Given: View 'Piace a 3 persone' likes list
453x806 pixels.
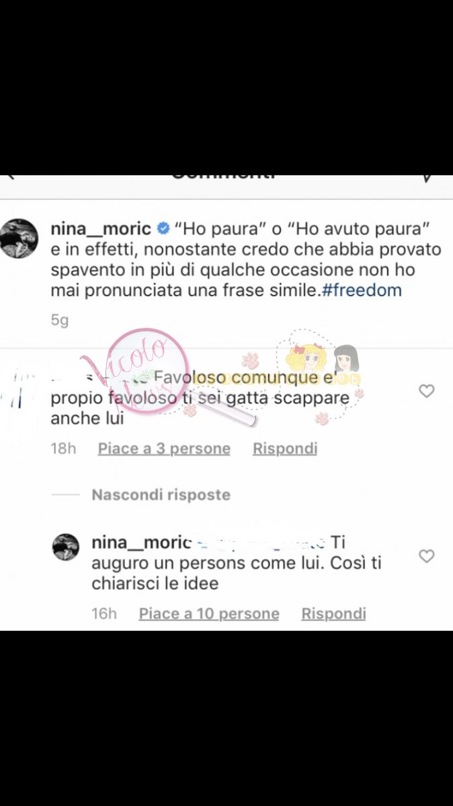Looking at the screenshot, I should coord(164,449).
